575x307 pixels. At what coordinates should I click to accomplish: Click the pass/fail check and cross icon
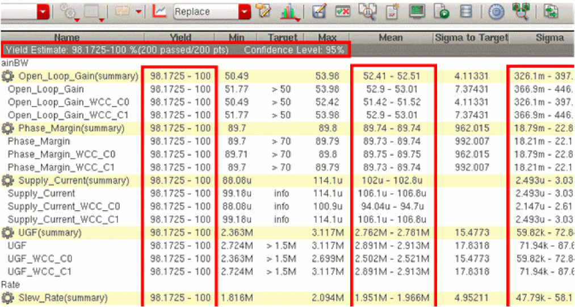(x=343, y=11)
